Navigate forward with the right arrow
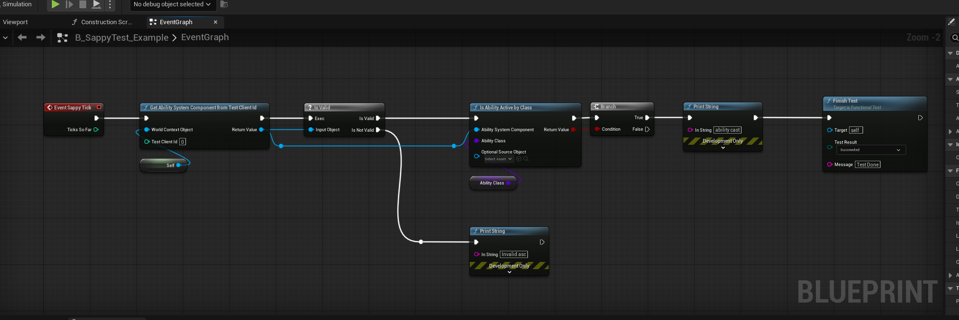Screen dimensions: 959x320 41,37
